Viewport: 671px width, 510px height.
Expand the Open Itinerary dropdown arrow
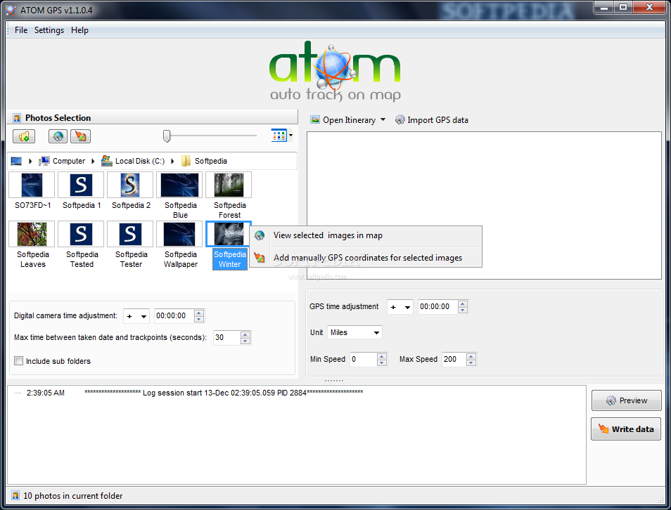point(383,119)
